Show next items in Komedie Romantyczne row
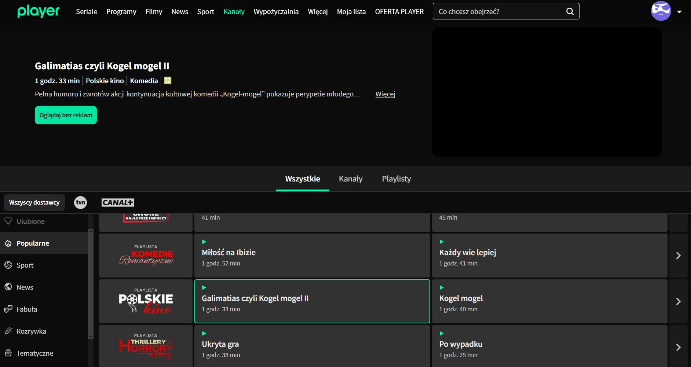The height and width of the screenshot is (367, 691). 678,256
